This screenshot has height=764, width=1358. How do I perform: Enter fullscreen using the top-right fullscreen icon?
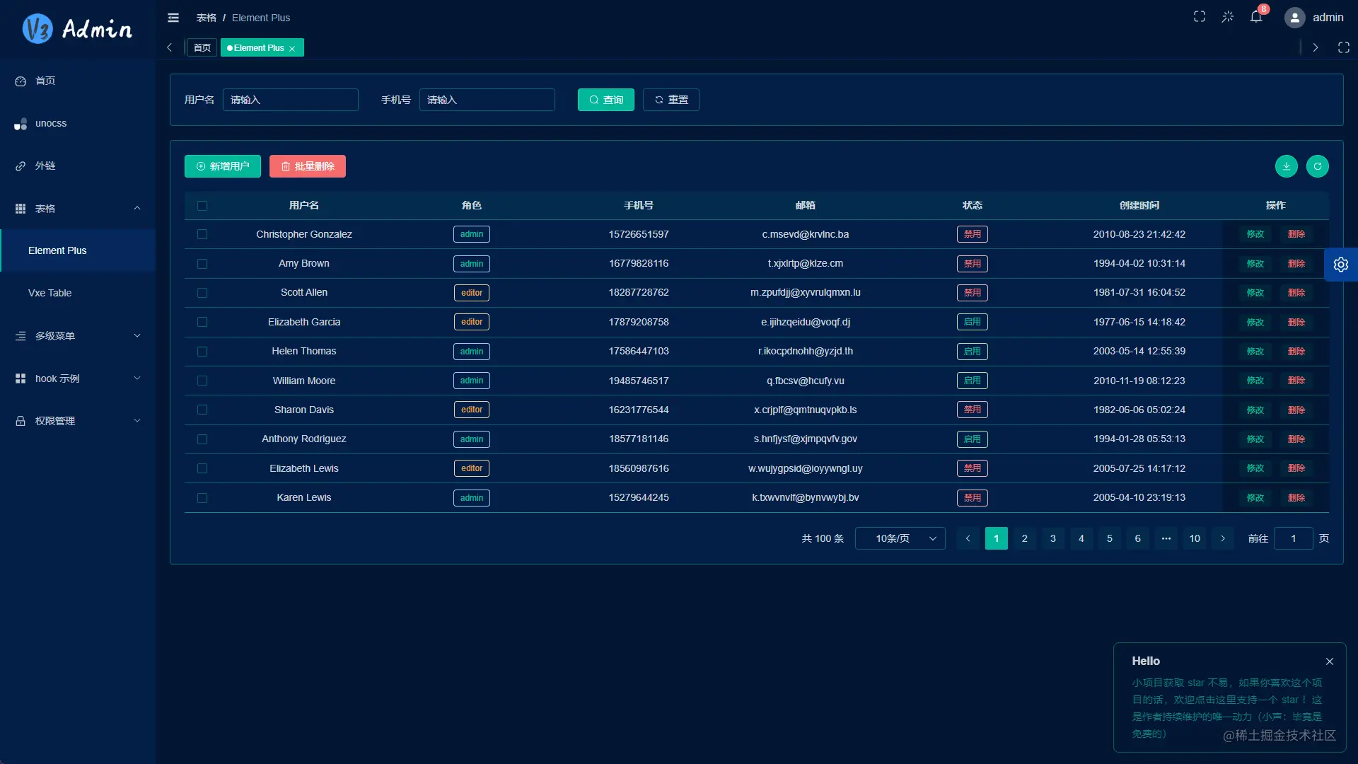point(1200,16)
